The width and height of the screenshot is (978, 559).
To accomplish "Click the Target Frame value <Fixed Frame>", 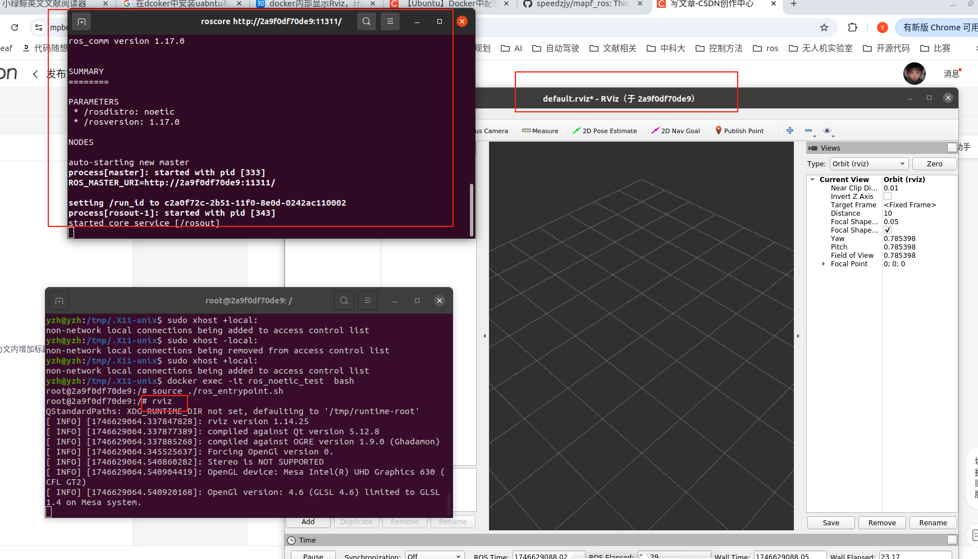I will 910,205.
